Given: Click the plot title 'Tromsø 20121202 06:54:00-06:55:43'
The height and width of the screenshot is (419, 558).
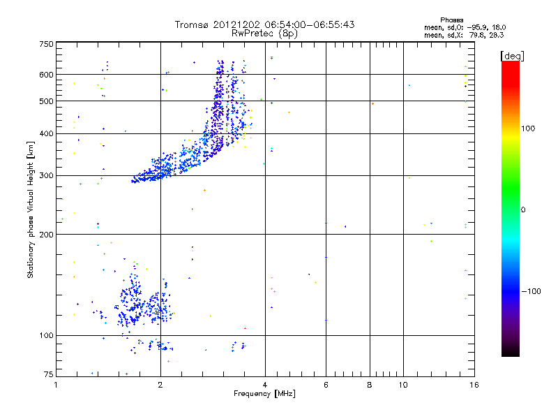Looking at the screenshot, I should [264, 24].
